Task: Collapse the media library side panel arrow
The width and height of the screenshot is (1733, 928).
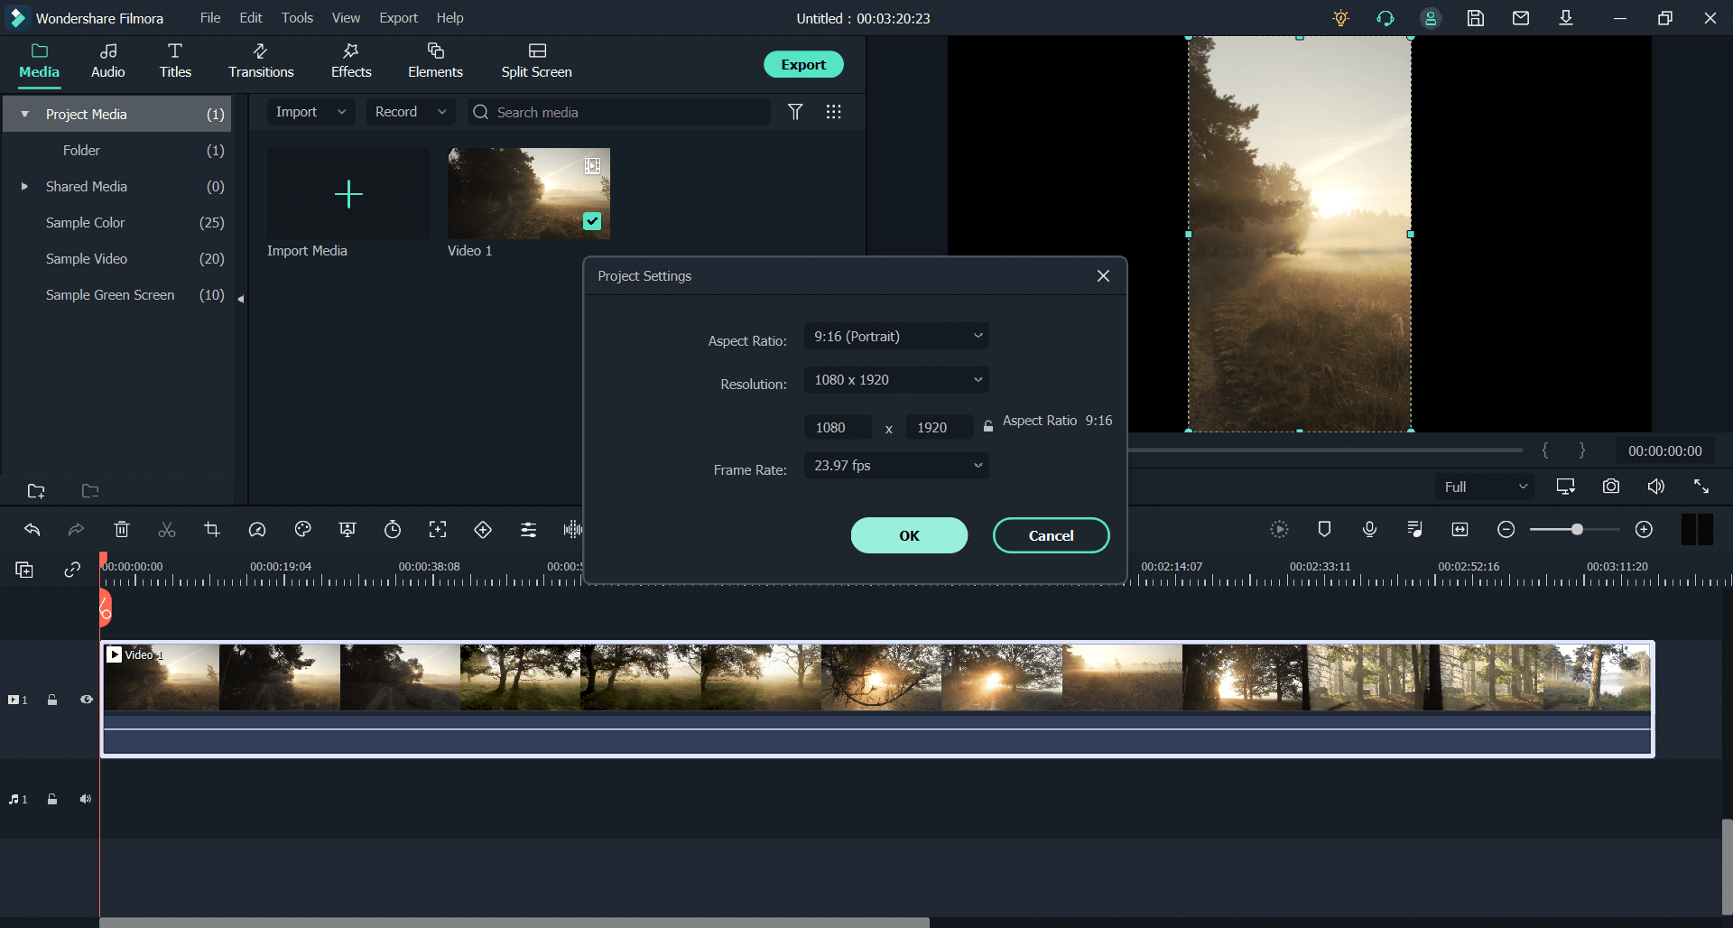Action: (x=241, y=299)
